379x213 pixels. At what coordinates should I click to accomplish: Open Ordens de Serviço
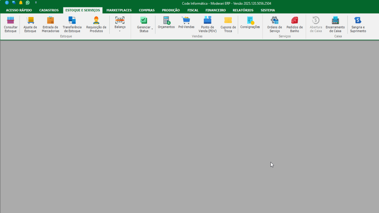[x=274, y=25]
